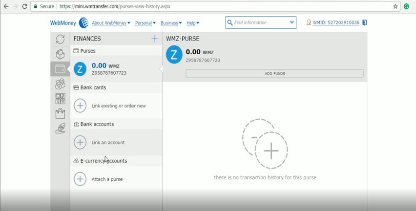Bookmark page with the star icon

(395, 6)
